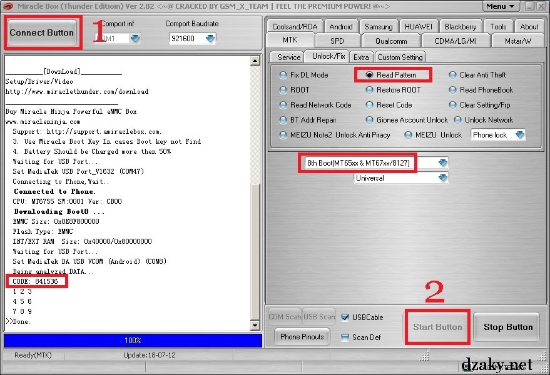The width and height of the screenshot is (550, 375).
Task: Click the Start Button
Action: click(437, 327)
